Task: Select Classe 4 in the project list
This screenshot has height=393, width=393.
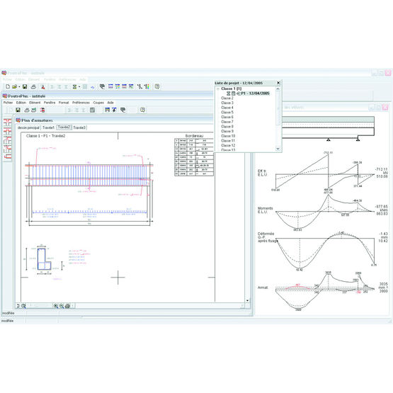Action: click(x=227, y=108)
